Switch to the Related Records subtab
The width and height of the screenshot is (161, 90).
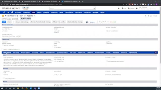[50, 52]
